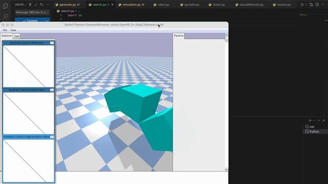This screenshot has height=184, width=328.
Task: Open editor more actions ellipsis at top right
Action: (x=323, y=5)
